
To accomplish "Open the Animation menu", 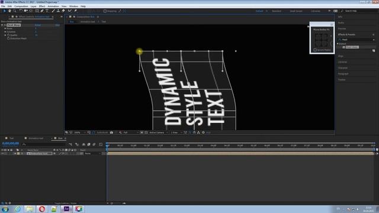I will click(53, 7).
